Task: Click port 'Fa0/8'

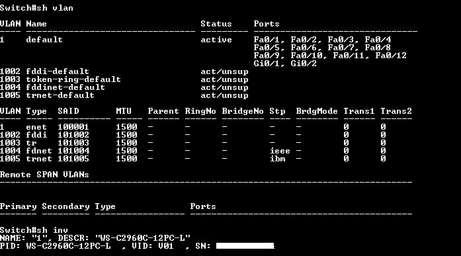Action: pyautogui.click(x=378, y=48)
